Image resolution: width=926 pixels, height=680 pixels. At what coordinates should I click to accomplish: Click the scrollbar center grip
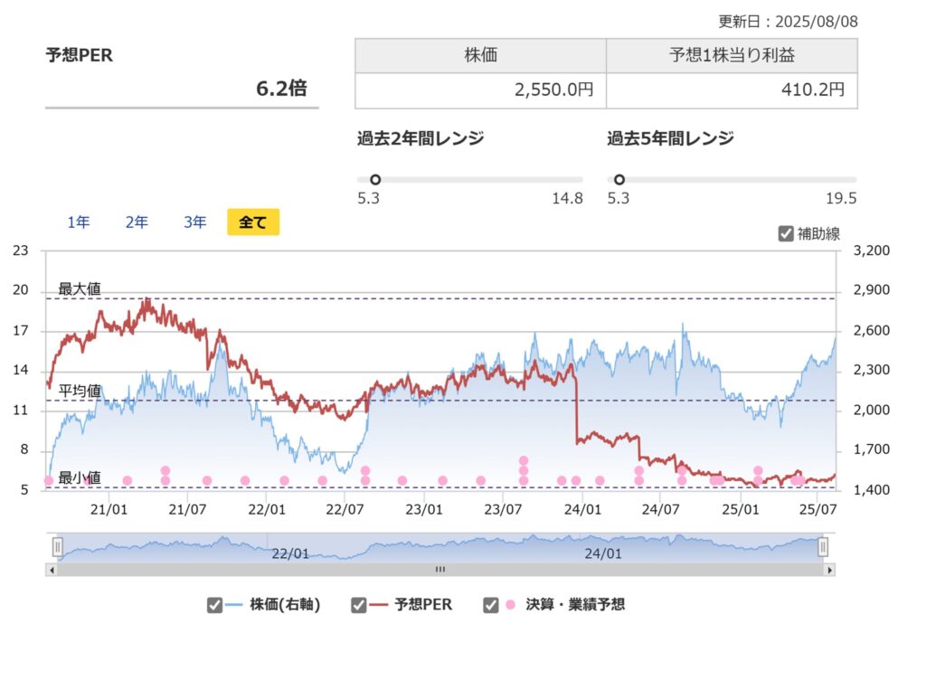(440, 570)
